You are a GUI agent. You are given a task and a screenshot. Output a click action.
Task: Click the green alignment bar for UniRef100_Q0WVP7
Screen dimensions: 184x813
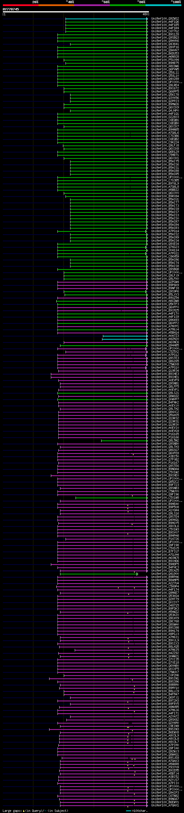click(103, 399)
